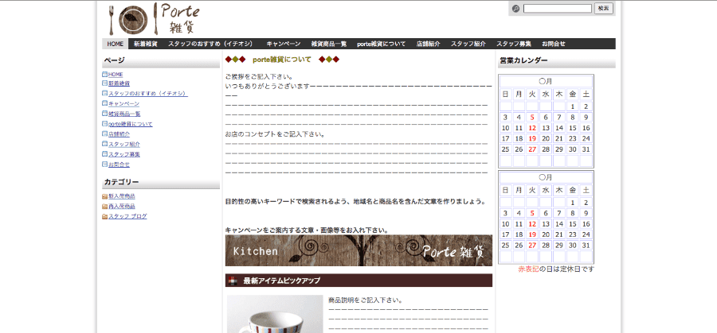Follow the sidebar 雑貨商品一覧 link
717x333 pixels.
pos(124,114)
